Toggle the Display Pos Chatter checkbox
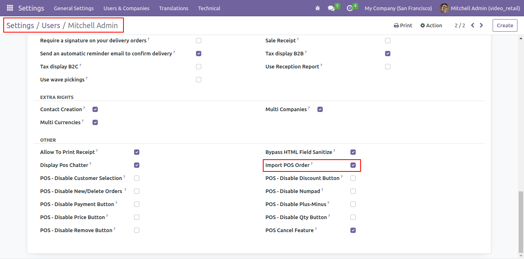The image size is (524, 259). pos(137,165)
